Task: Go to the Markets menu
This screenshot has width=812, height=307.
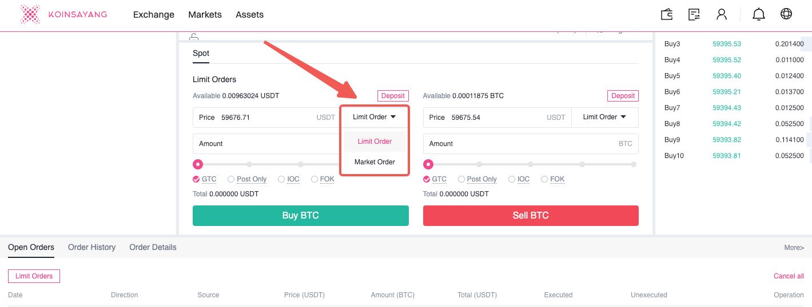Action: pos(205,14)
